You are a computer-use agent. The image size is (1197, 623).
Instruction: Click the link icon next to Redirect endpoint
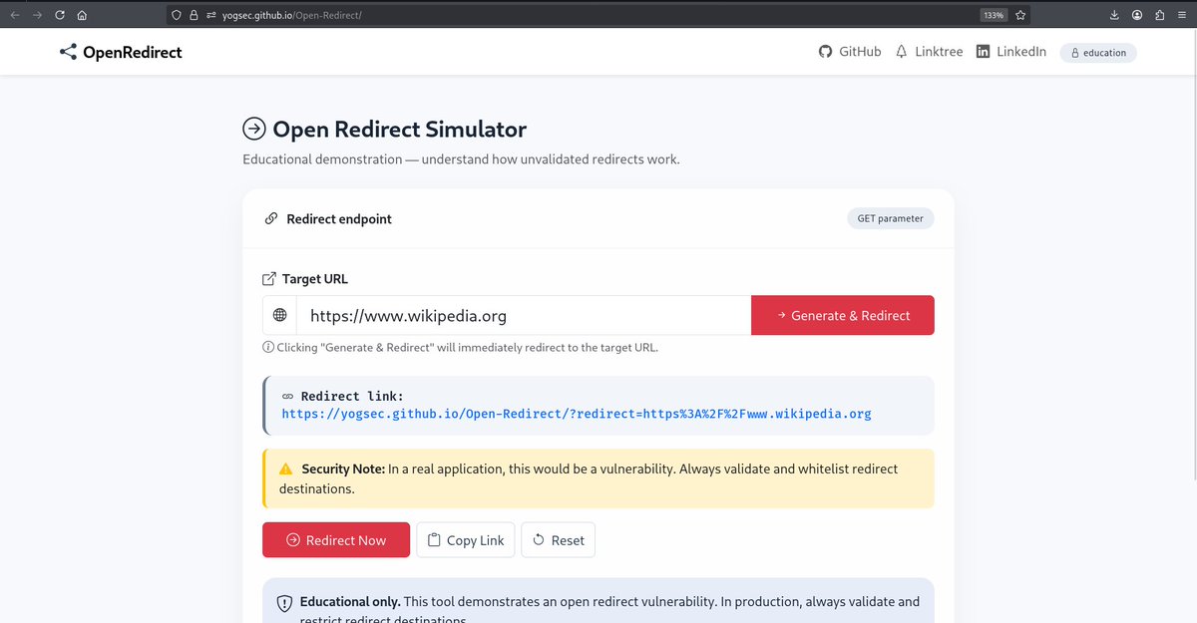click(271, 219)
